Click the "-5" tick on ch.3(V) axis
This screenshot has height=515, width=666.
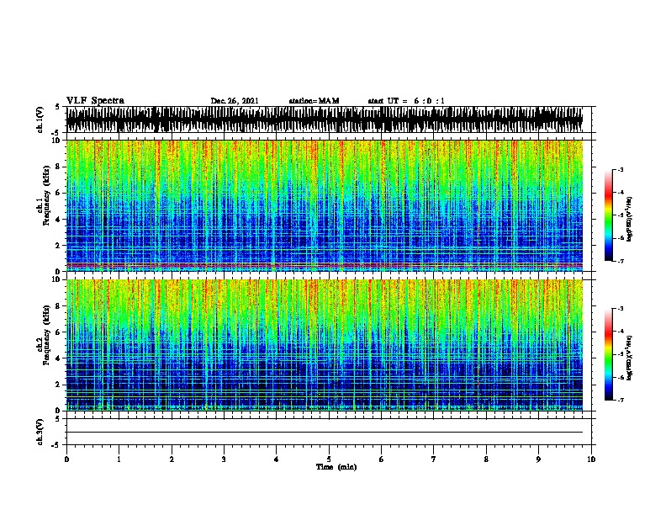pyautogui.click(x=56, y=445)
